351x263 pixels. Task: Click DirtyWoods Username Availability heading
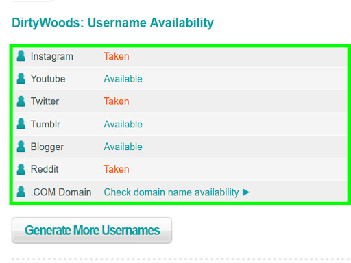tap(112, 23)
